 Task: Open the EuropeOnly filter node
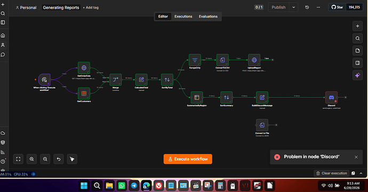195,60
